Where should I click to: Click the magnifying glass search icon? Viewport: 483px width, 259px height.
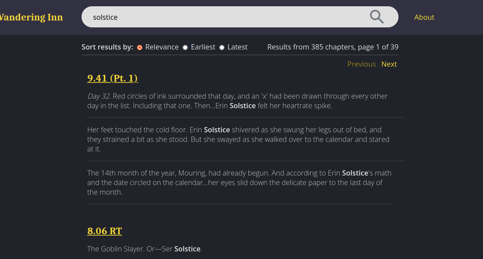point(377,17)
